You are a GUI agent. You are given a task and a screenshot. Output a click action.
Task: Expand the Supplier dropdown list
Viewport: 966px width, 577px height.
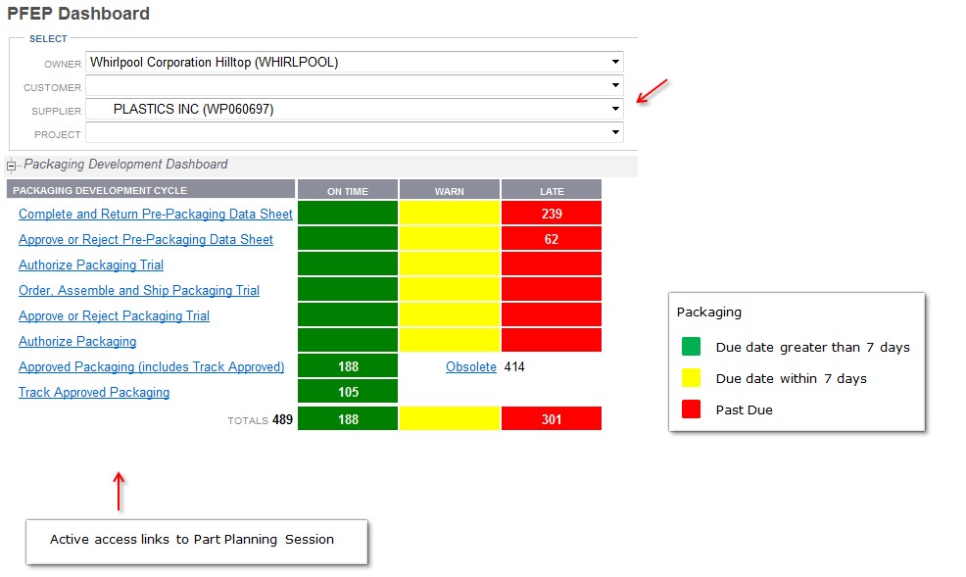[x=615, y=109]
